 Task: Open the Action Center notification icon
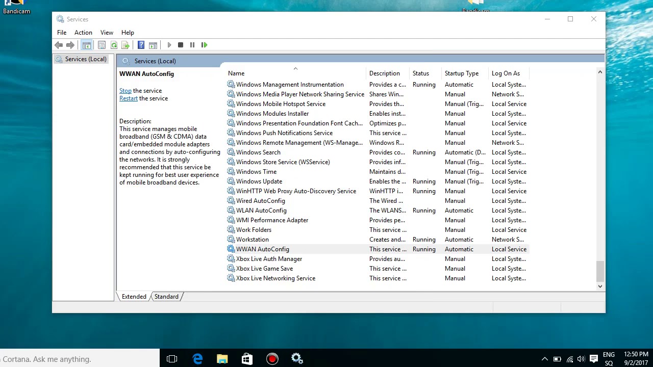point(594,359)
